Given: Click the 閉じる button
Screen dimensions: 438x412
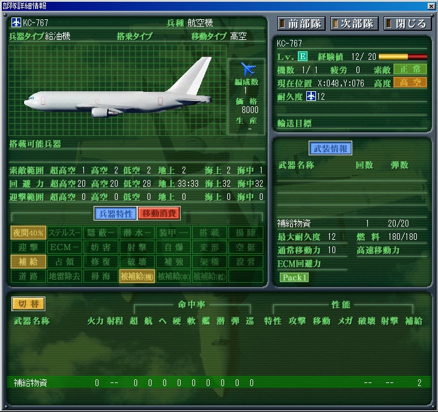Looking at the screenshot, I should click(408, 24).
